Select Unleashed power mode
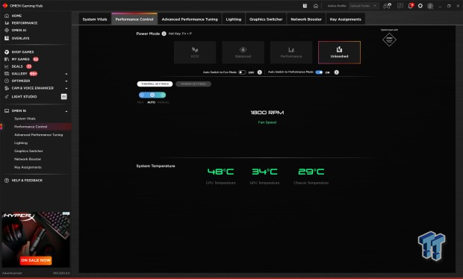Screen dimensions: 463x279 [339, 52]
